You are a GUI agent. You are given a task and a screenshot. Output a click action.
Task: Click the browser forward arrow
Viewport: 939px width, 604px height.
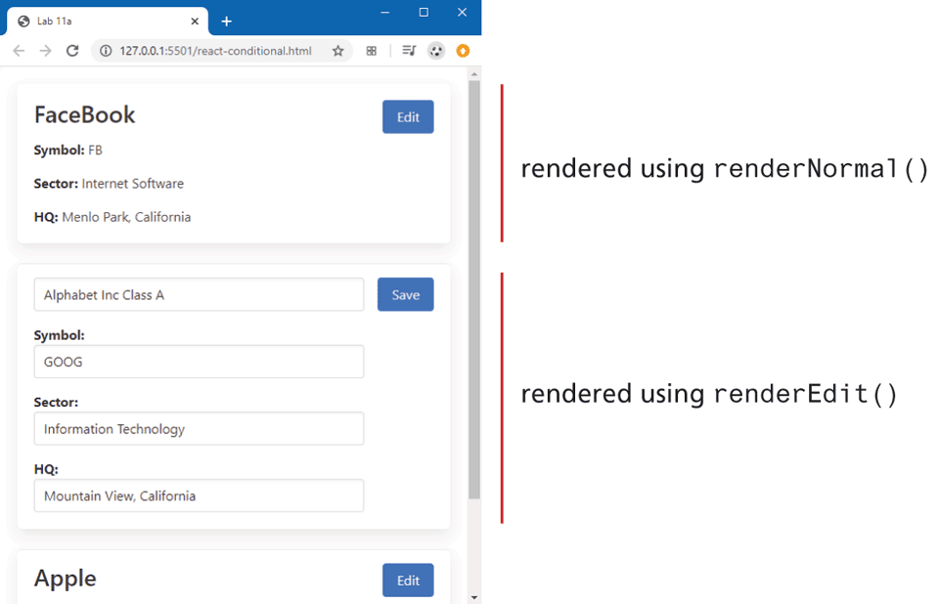[x=45, y=51]
